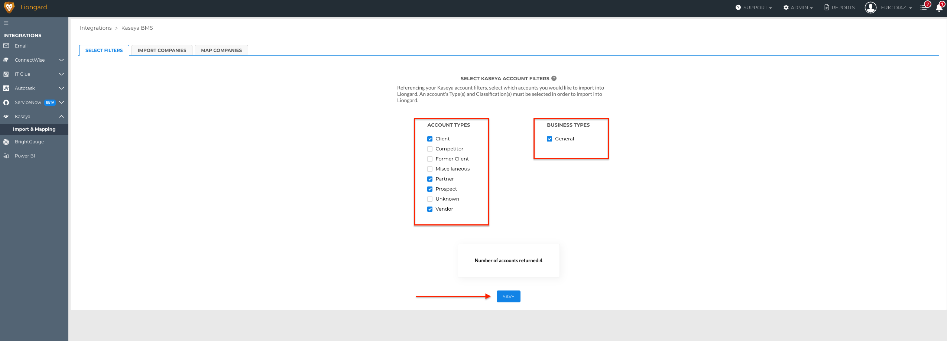Screen dimensions: 947x341
Task: Click the IT Glue sidebar icon
Action: pos(6,74)
